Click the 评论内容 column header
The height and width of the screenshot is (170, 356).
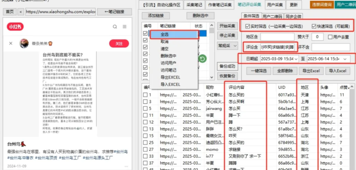236,87
